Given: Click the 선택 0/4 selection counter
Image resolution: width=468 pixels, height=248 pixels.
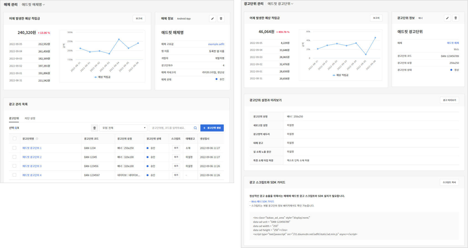Looking at the screenshot, I should (x=14, y=128).
